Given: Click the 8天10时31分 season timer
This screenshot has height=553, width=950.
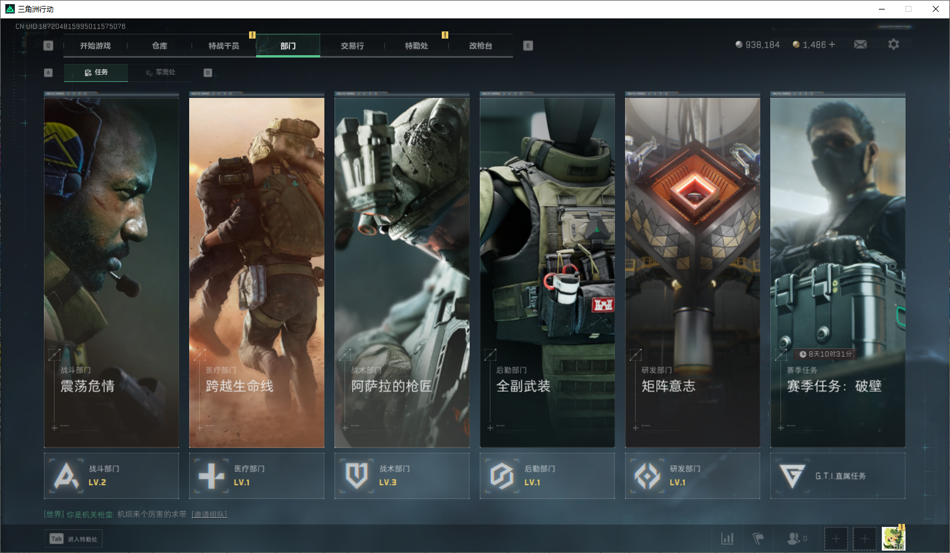Looking at the screenshot, I should [825, 354].
